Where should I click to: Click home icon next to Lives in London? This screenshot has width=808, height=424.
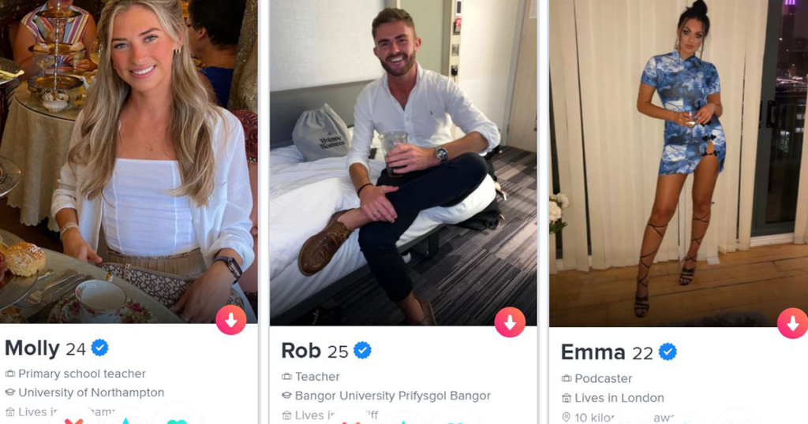[567, 398]
